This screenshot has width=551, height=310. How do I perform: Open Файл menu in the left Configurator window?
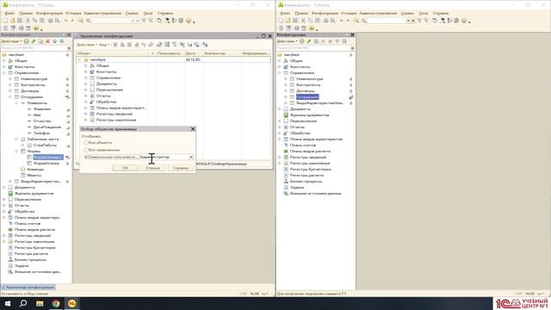(x=9, y=13)
